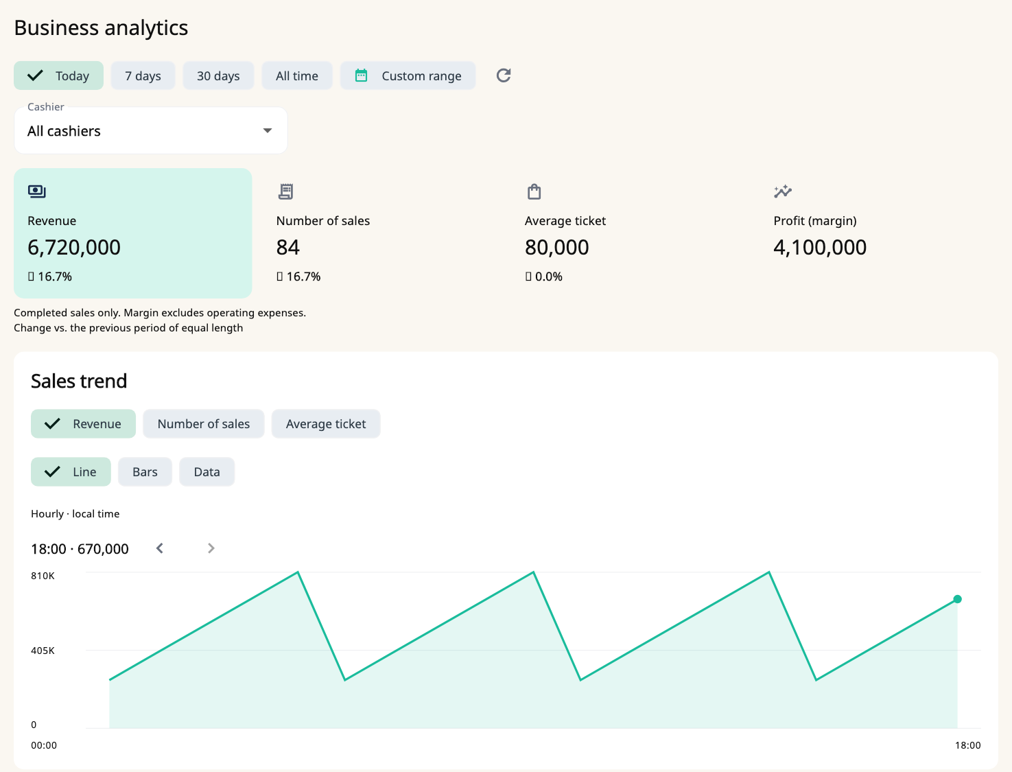Open the All cashiers dropdown
The height and width of the screenshot is (772, 1012).
[150, 130]
